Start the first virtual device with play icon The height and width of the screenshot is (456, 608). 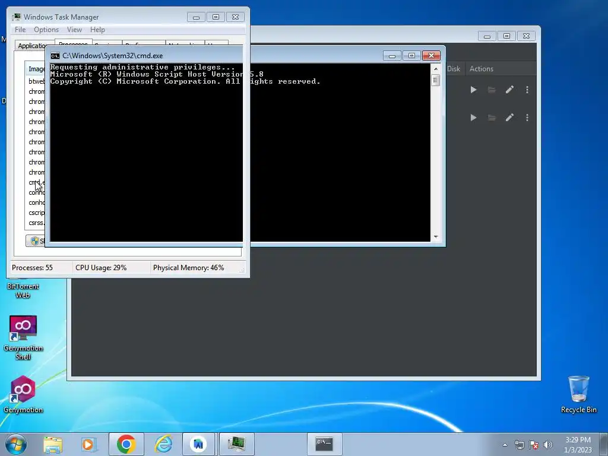(x=473, y=90)
